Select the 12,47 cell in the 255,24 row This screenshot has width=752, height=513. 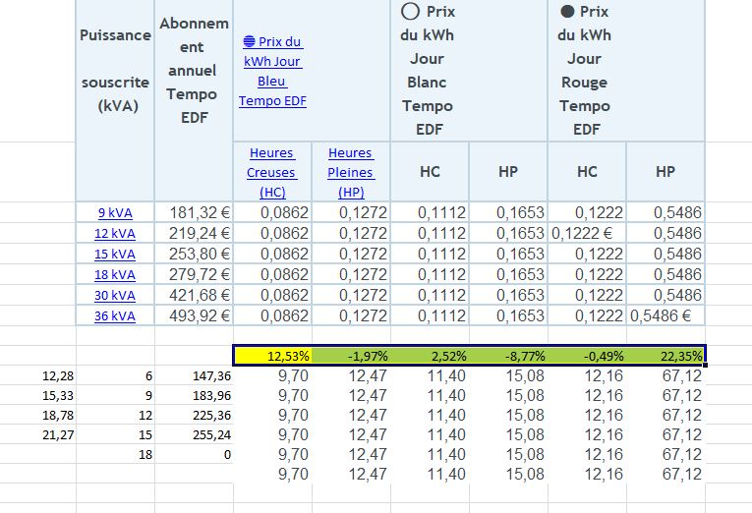coord(351,434)
